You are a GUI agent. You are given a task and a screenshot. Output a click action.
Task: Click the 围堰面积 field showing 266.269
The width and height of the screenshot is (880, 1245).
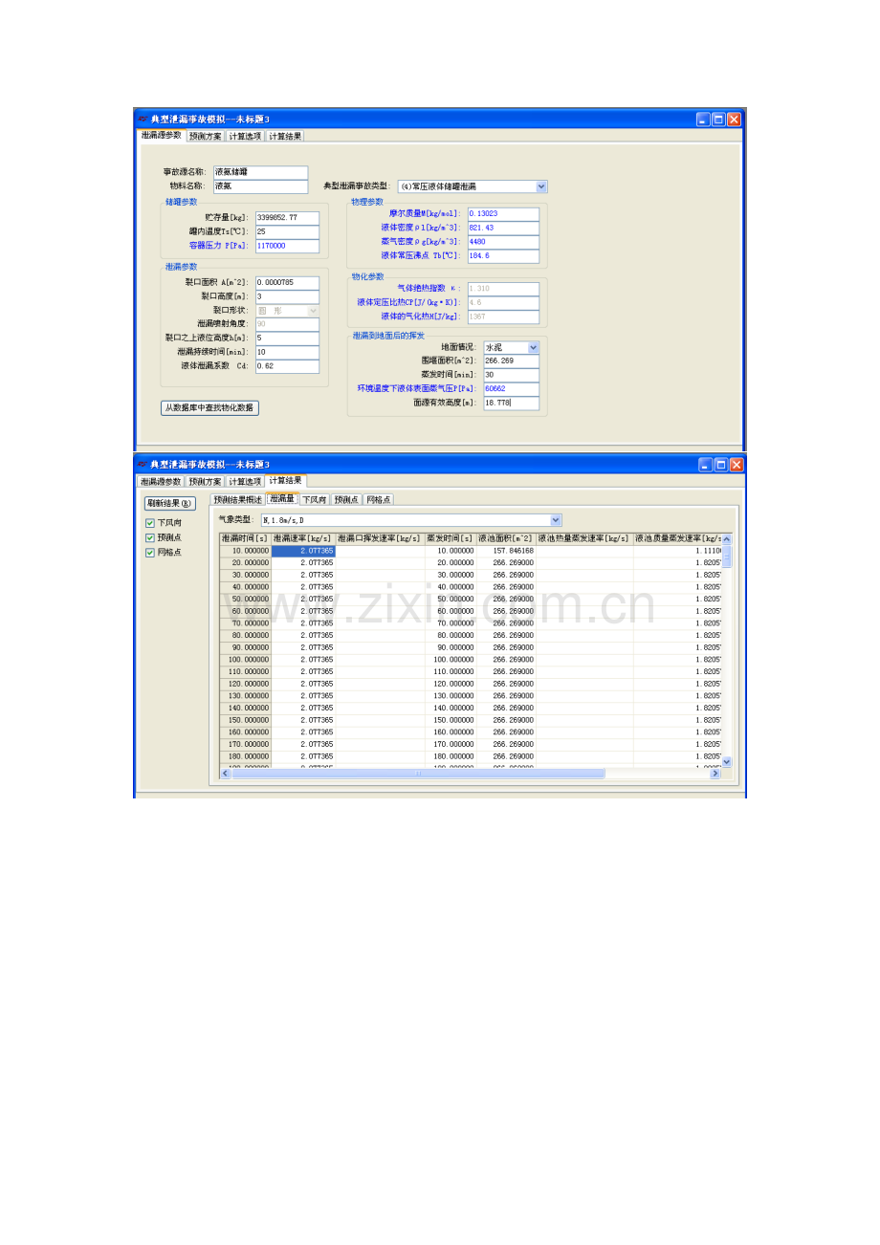click(511, 360)
